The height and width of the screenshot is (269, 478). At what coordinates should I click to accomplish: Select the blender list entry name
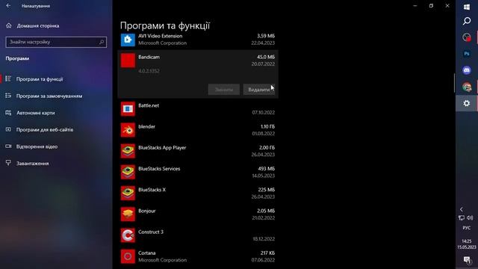(x=146, y=126)
